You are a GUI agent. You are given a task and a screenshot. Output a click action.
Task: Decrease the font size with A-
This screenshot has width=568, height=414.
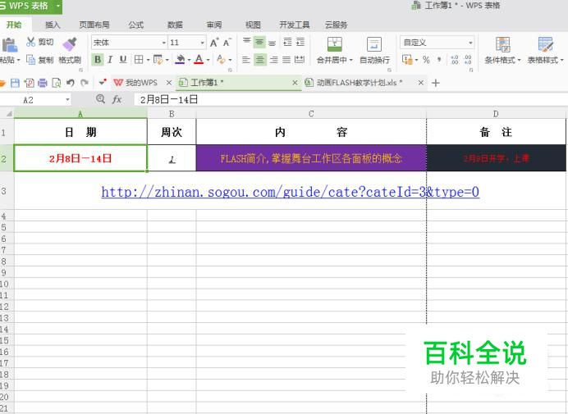[x=227, y=43]
